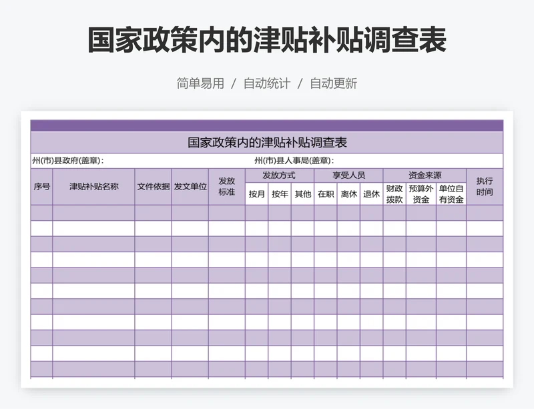Select the text 自动更新
Viewport: 534px width, 409px height.
(x=333, y=83)
